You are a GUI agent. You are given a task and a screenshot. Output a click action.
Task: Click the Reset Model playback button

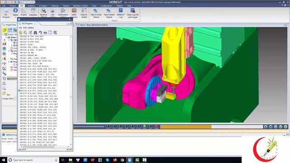coord(266,127)
